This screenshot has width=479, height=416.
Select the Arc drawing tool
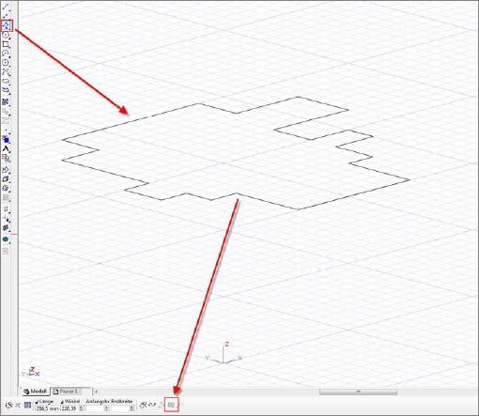coord(6,54)
